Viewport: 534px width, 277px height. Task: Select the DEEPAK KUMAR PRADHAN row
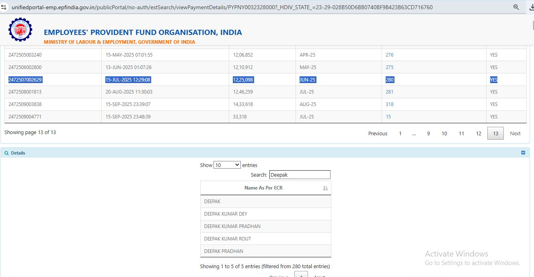[232, 226]
